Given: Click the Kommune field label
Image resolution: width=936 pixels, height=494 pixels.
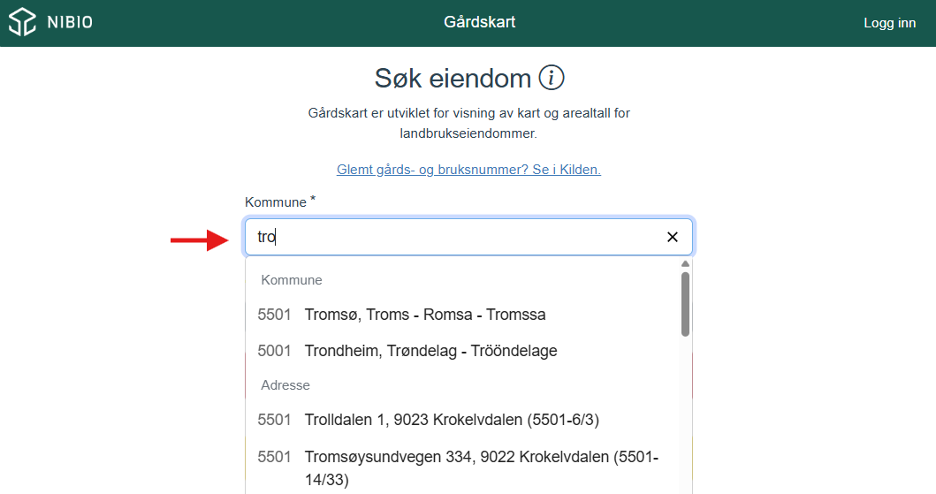Looking at the screenshot, I should point(276,202).
